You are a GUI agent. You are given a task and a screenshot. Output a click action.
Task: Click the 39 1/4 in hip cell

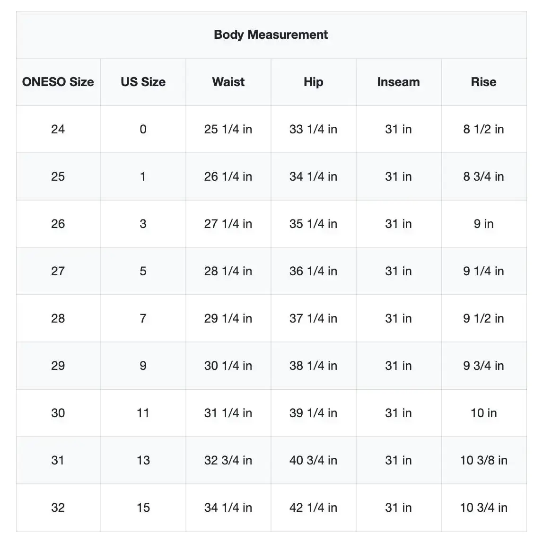(x=313, y=413)
